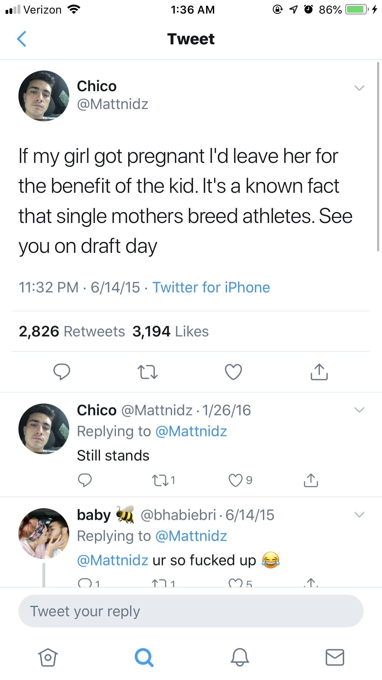Open Home tab in bottom bar
The height and width of the screenshot is (680, 382).
(48, 658)
